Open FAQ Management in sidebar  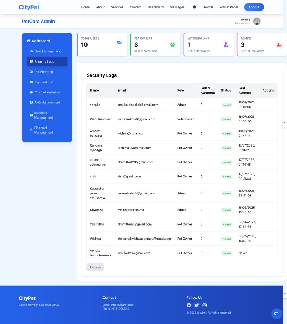click(47, 103)
